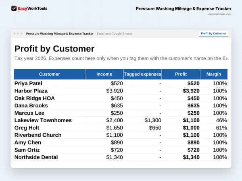Select the Tagged expenses column header
The width and height of the screenshot is (242, 181).
142,74
